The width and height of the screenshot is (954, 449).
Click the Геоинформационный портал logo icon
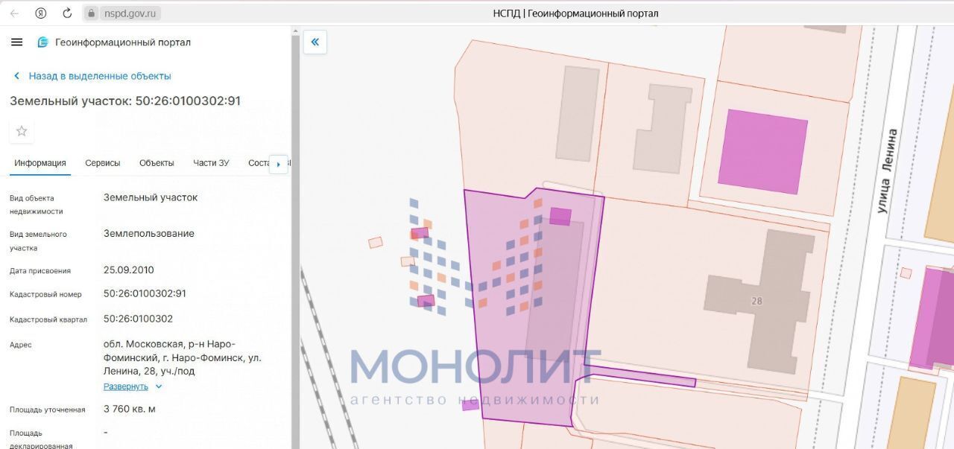[43, 42]
